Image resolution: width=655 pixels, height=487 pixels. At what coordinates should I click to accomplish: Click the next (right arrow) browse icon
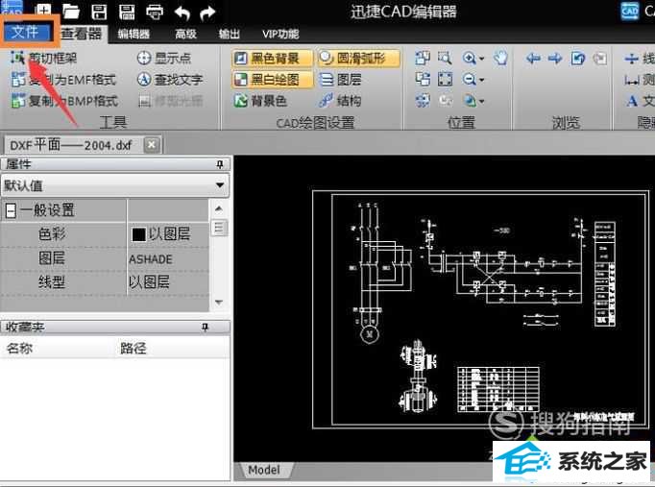(555, 58)
